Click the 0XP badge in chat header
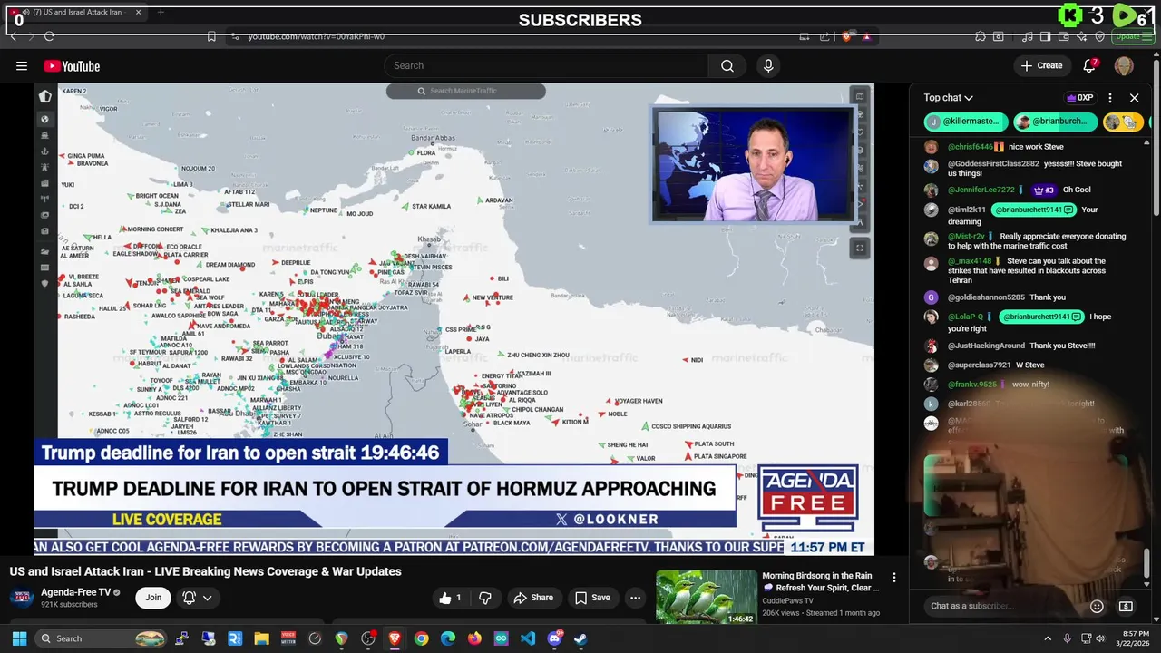Viewport: 1161px width, 653px height. coord(1079,98)
